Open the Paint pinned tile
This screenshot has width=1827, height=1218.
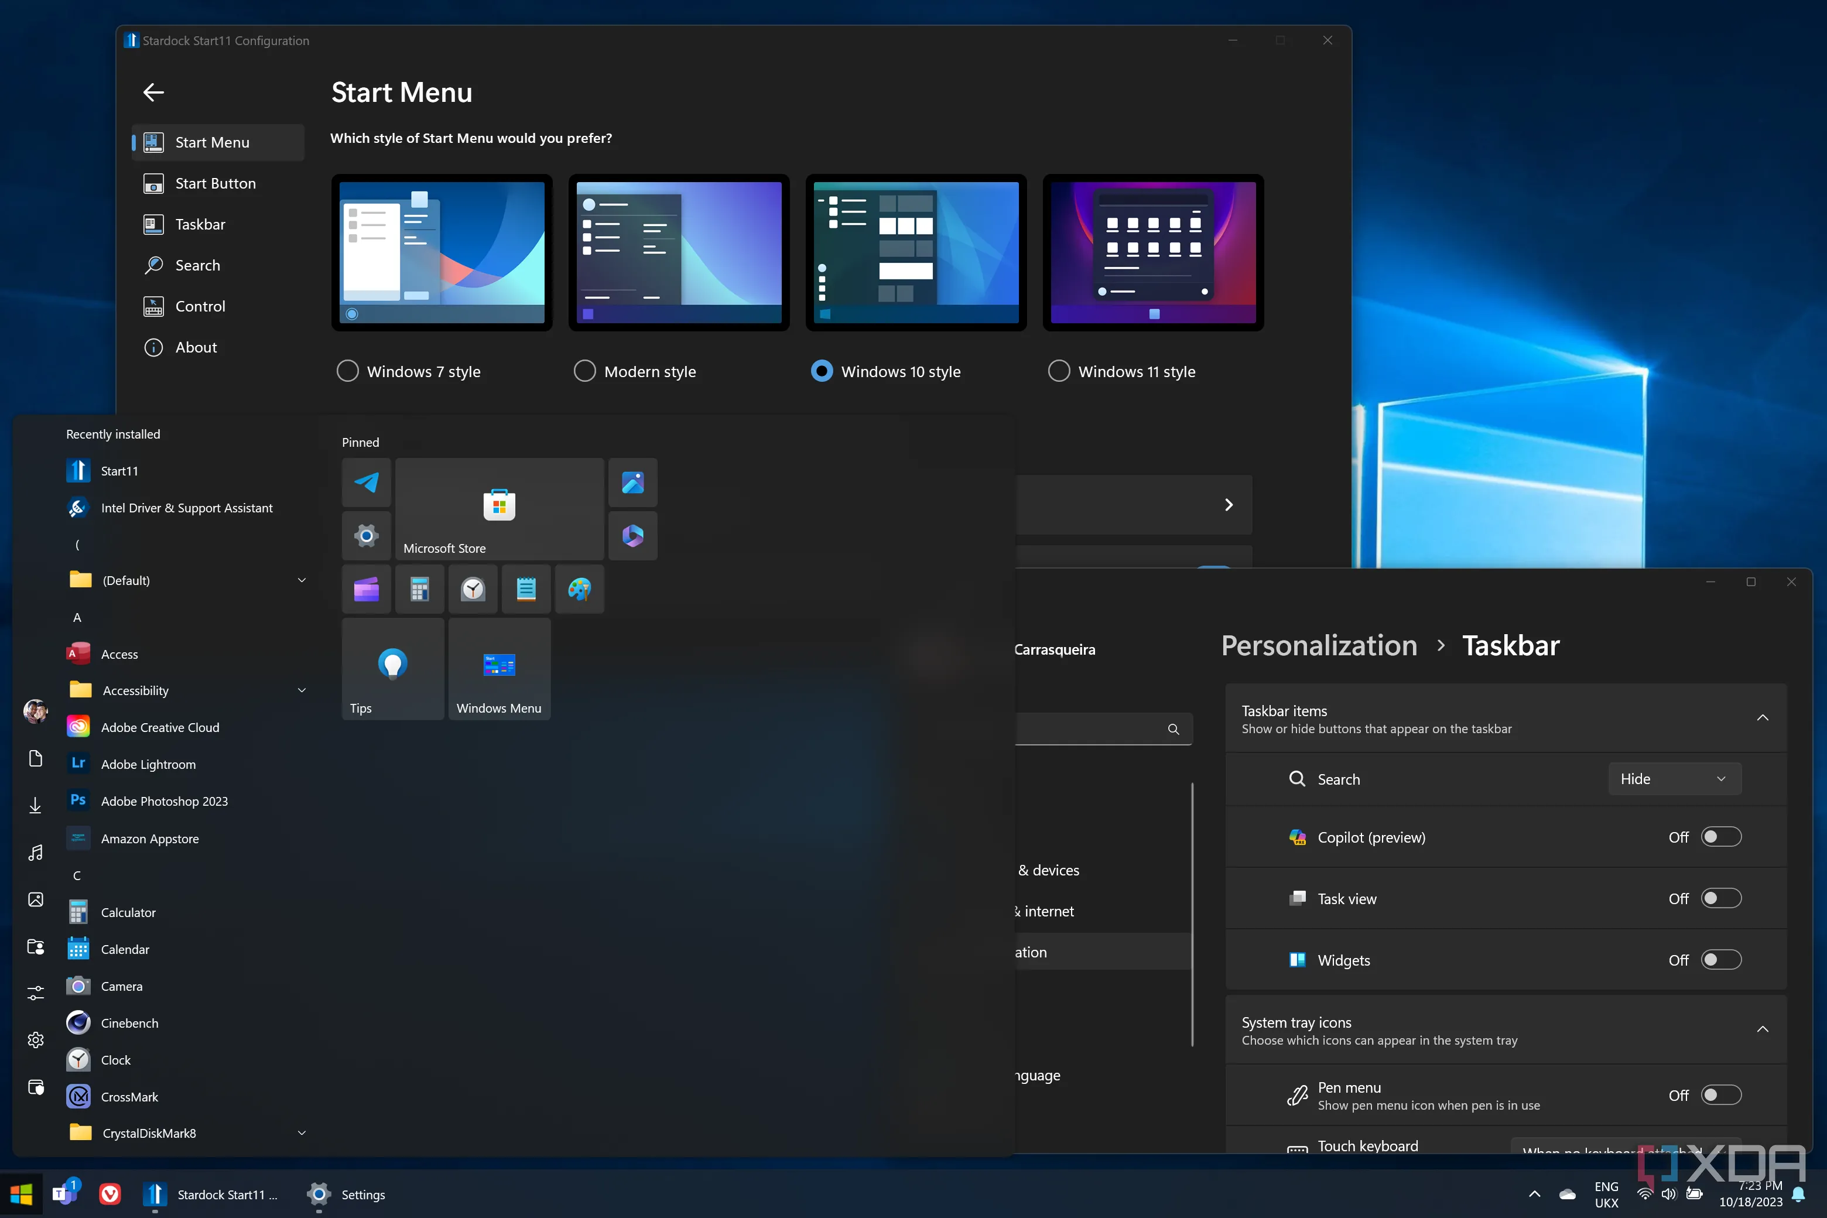pos(580,590)
